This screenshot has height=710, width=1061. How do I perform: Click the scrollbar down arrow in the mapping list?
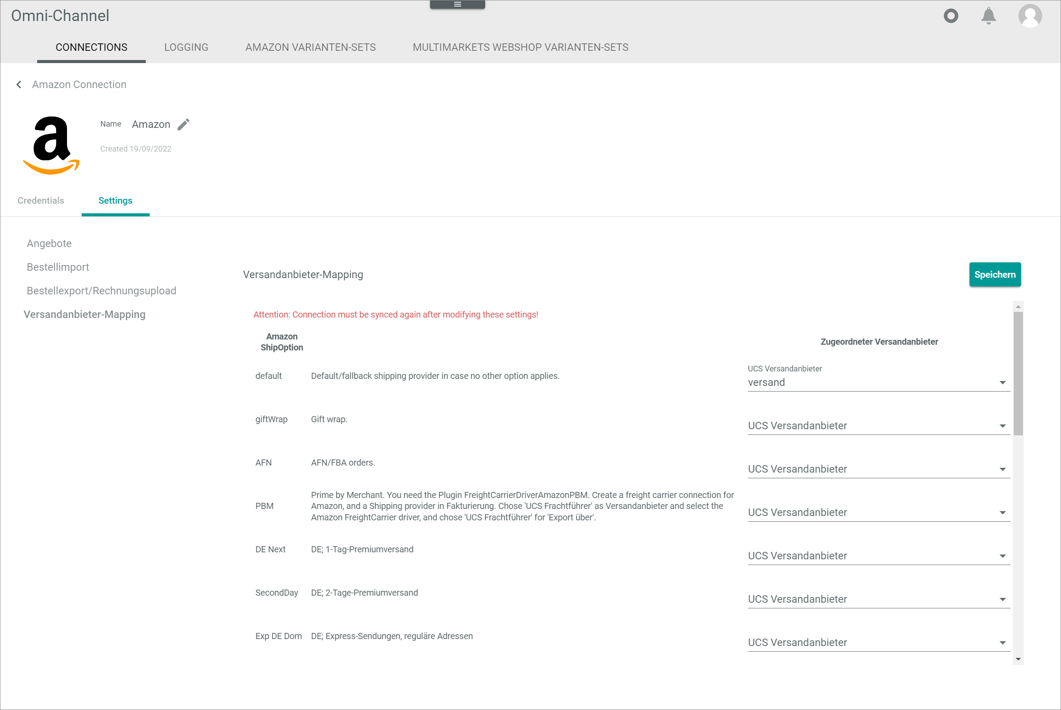(1018, 659)
